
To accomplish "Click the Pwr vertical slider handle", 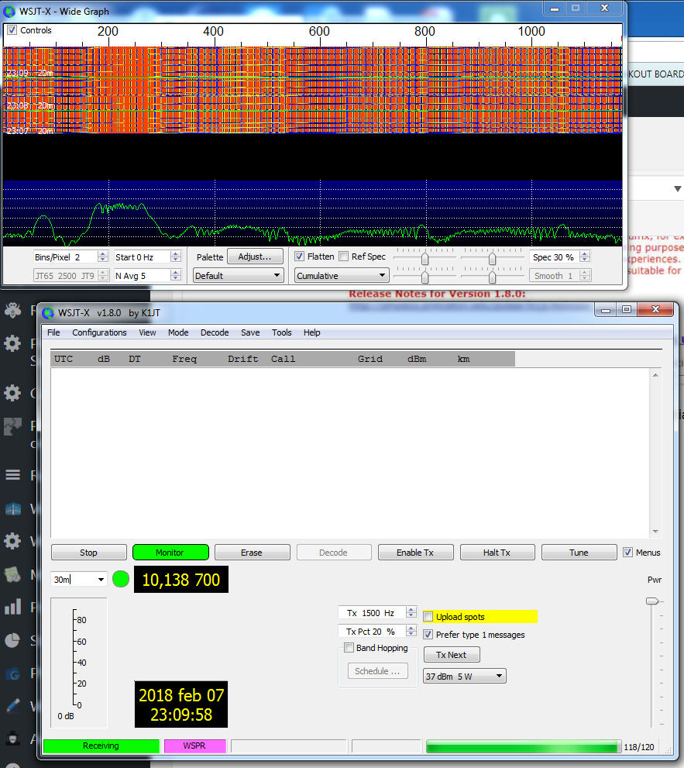I will click(652, 601).
